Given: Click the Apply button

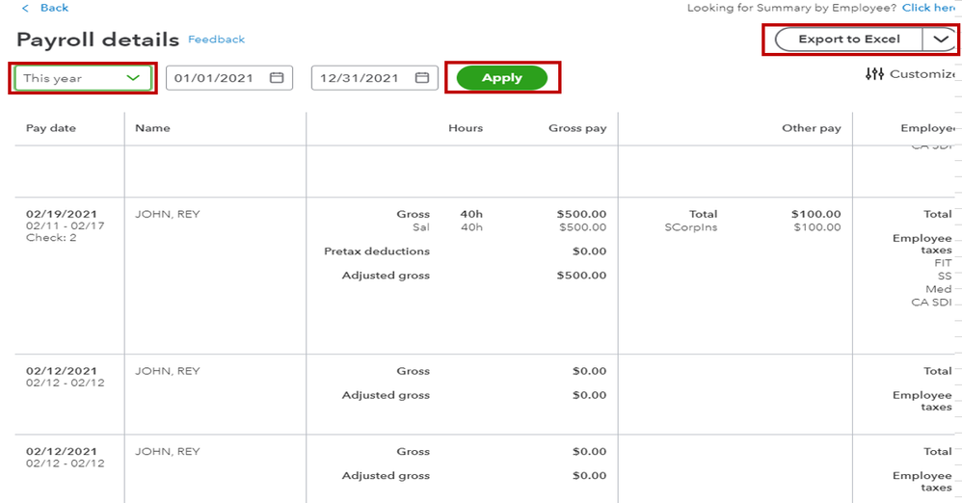Looking at the screenshot, I should click(501, 78).
